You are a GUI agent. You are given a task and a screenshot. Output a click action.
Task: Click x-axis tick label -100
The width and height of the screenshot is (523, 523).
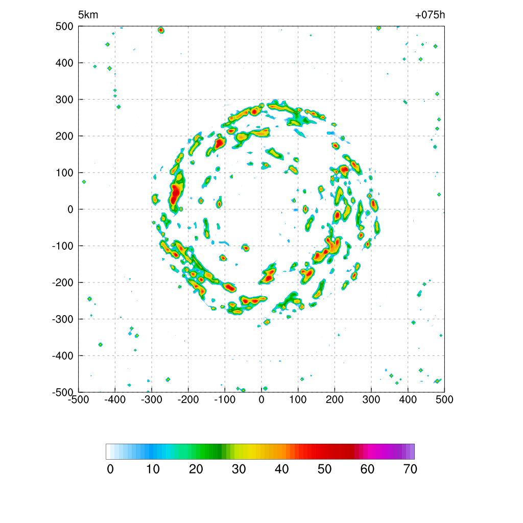(225, 399)
